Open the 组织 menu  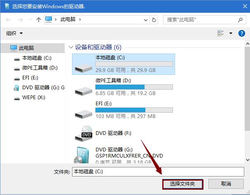[x=14, y=33]
